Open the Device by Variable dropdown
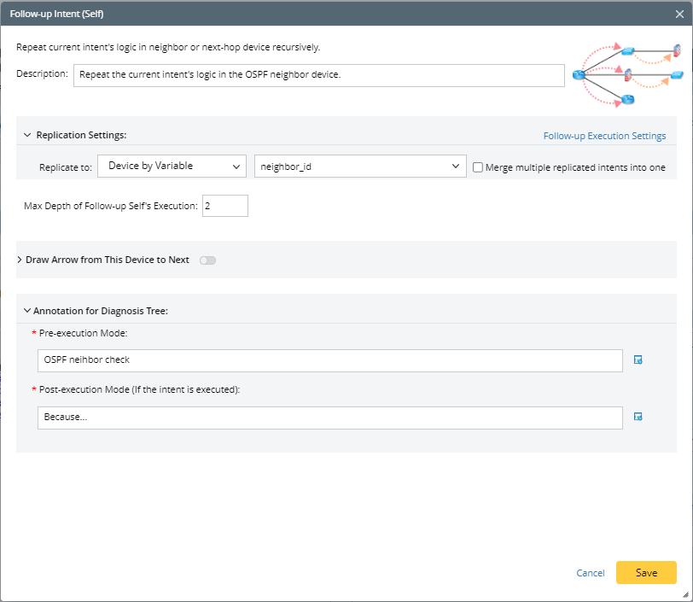The image size is (693, 602). (x=172, y=167)
